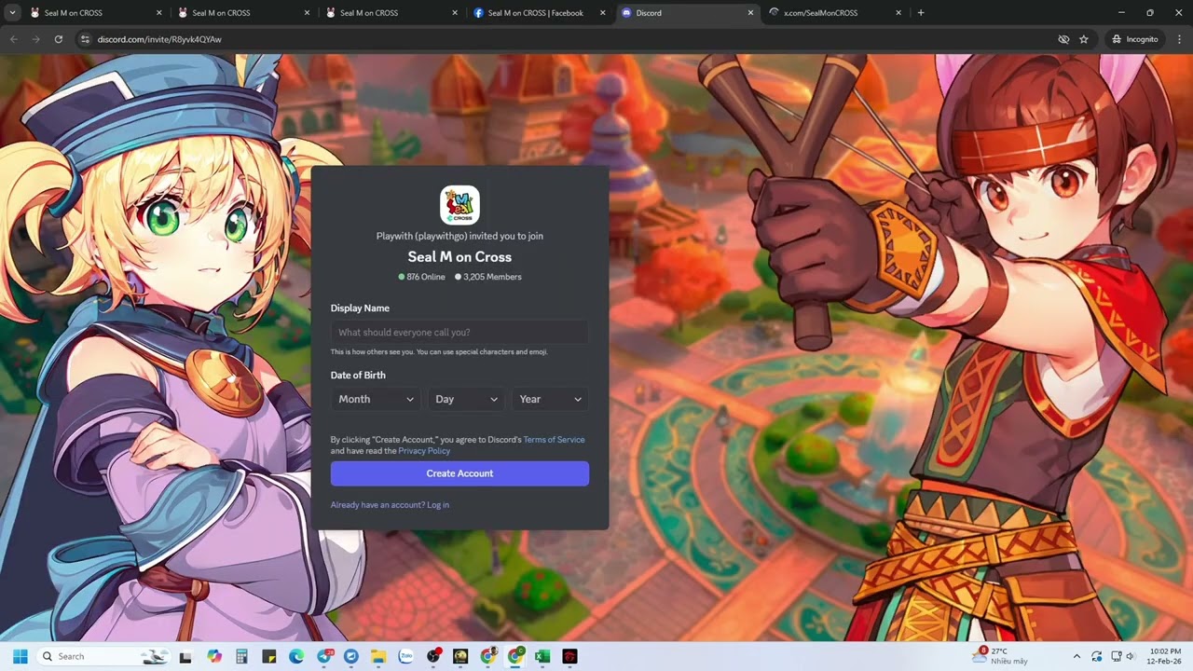Click the Seal M server icon on the invite card

click(459, 205)
